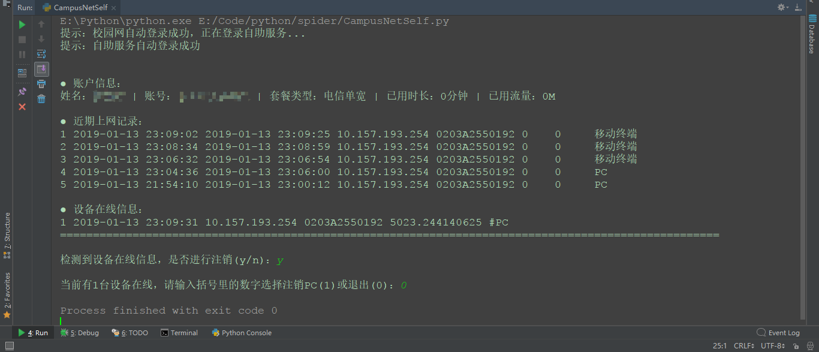Switch to the Terminal tool tab
819x352 pixels.
(179, 333)
